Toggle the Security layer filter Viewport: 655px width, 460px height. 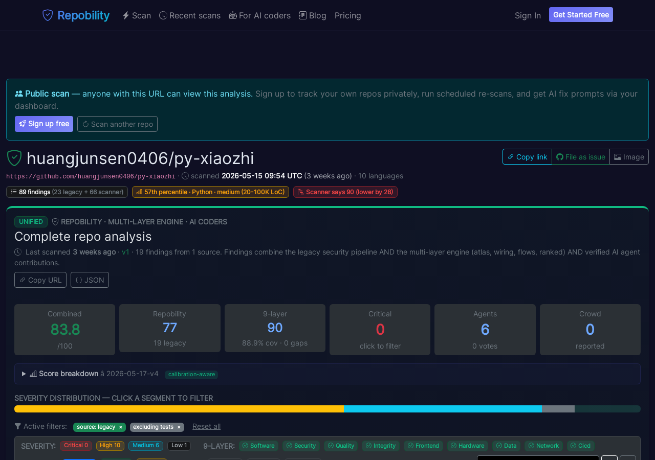click(x=301, y=446)
